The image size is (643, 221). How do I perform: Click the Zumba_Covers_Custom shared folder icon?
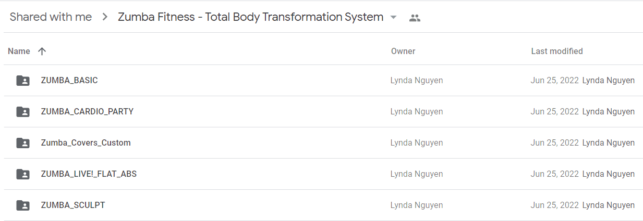click(x=23, y=143)
